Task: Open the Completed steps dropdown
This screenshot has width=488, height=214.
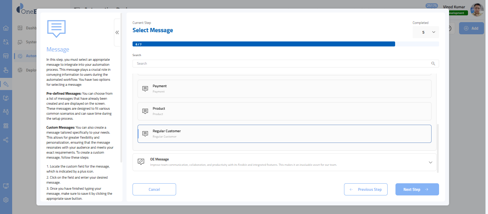Action: [425, 32]
